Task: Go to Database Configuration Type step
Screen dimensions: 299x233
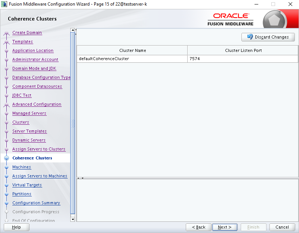Action: [41, 77]
